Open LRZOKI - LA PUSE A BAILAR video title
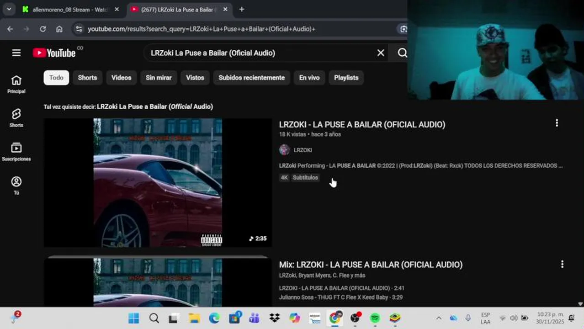Viewport: 584px width, 329px height. [362, 124]
